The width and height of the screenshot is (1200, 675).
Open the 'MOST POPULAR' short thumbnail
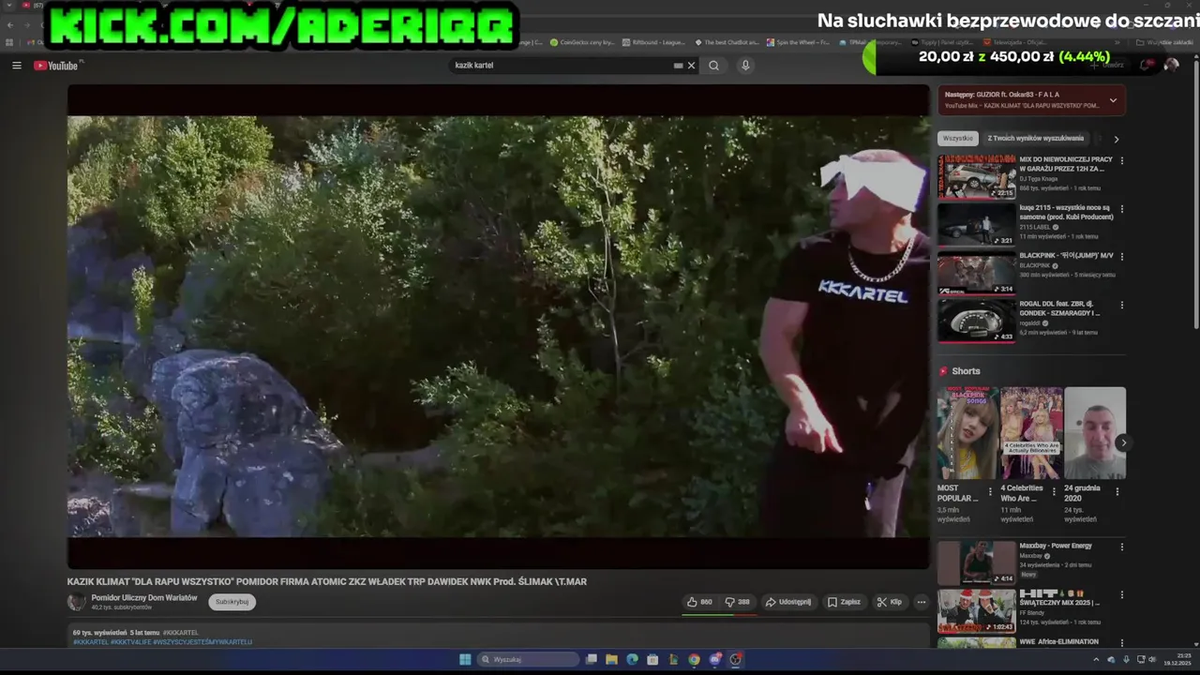click(967, 433)
